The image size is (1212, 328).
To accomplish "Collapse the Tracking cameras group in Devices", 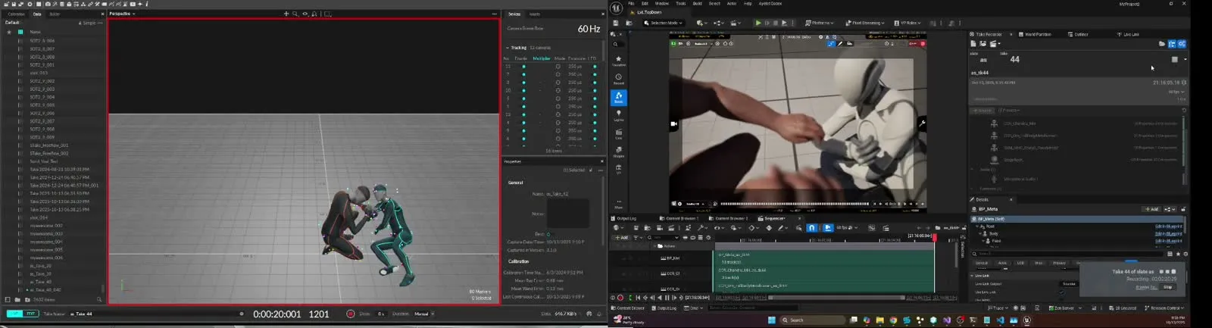I will pyautogui.click(x=508, y=48).
